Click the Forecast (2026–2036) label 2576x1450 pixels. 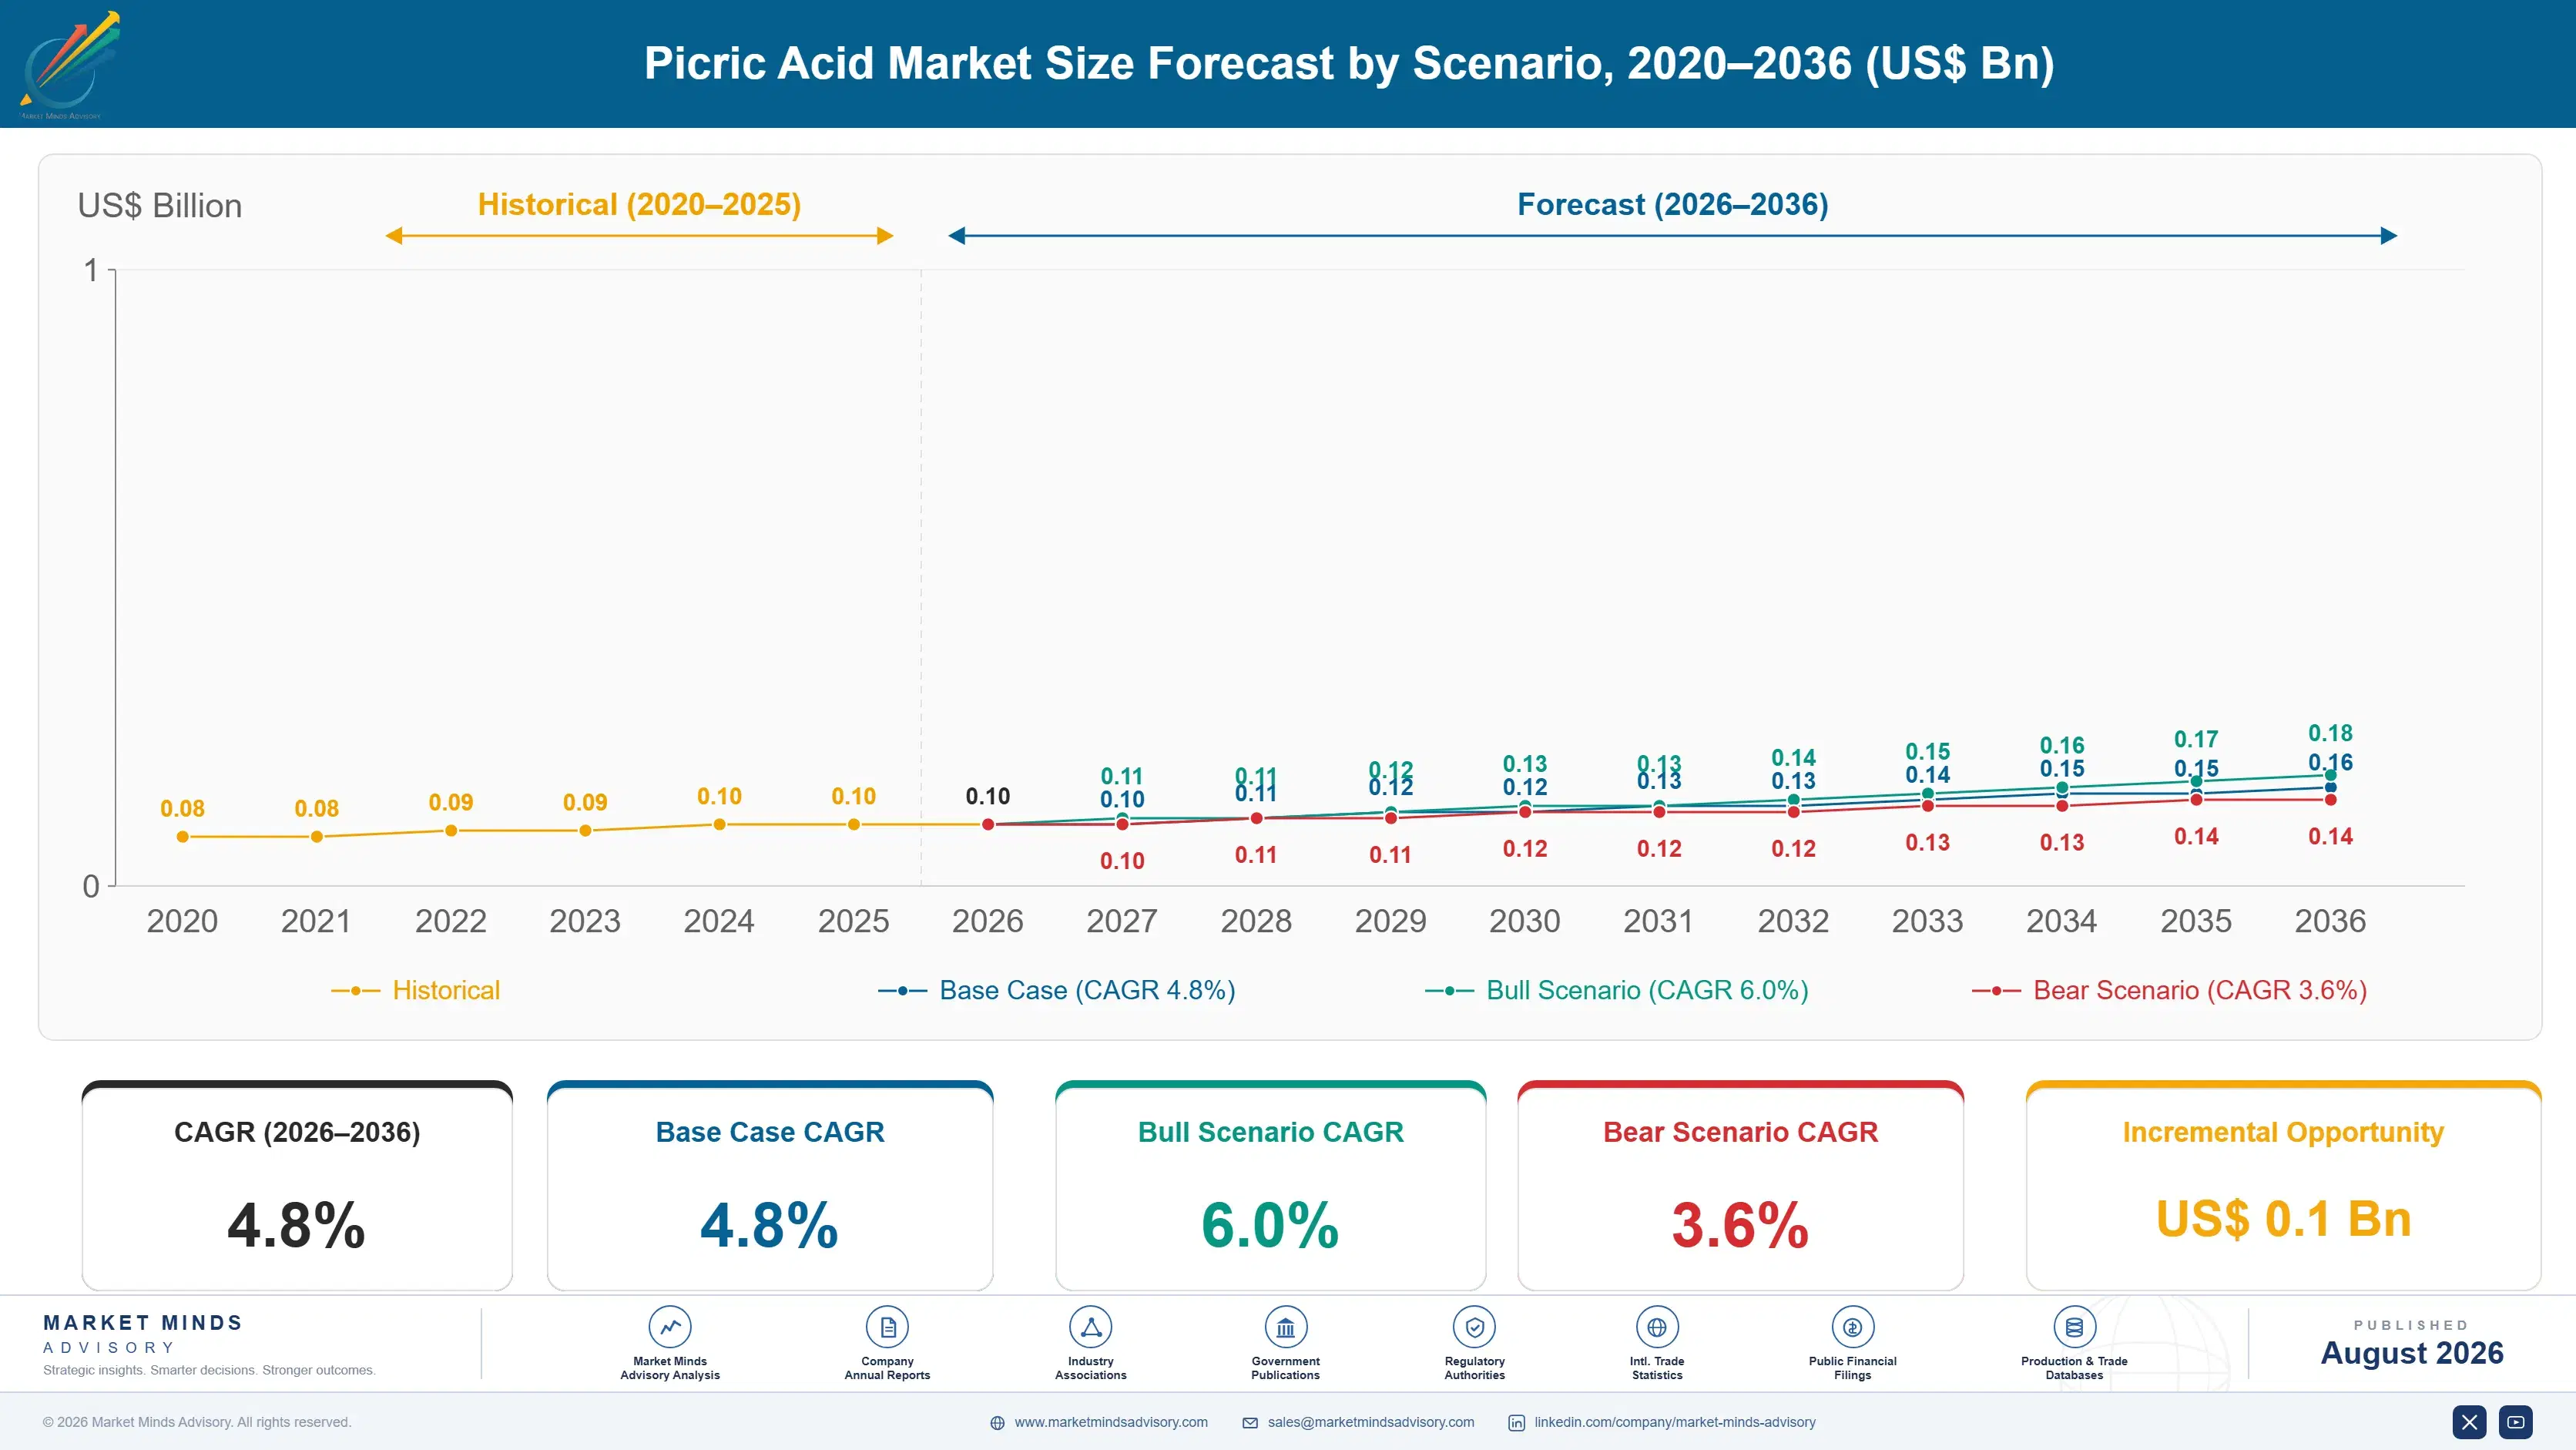tap(1673, 205)
